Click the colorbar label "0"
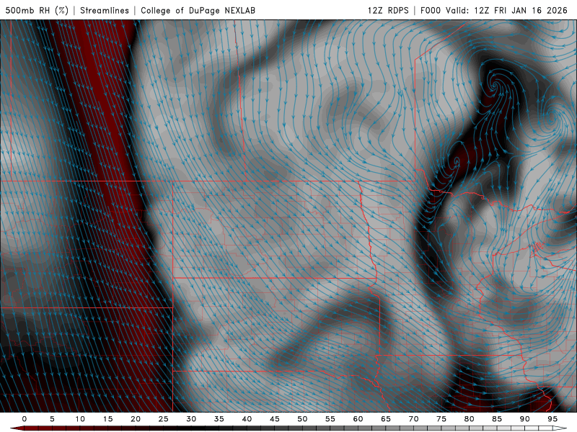 [25, 419]
